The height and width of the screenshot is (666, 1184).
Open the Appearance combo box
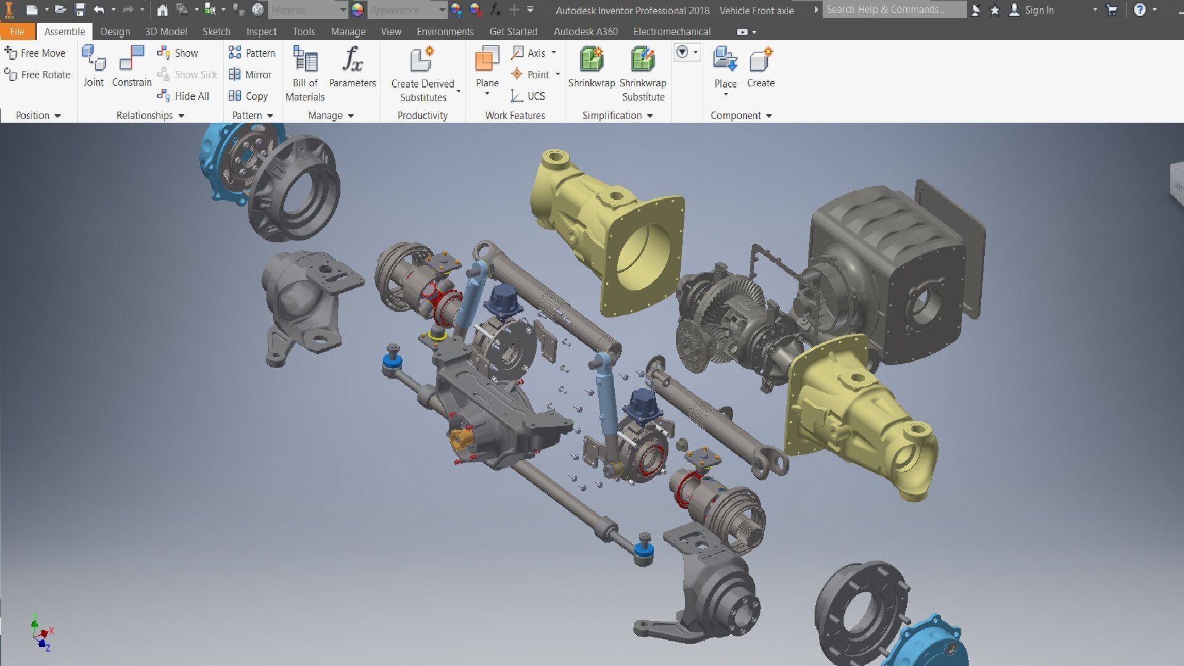coord(407,10)
